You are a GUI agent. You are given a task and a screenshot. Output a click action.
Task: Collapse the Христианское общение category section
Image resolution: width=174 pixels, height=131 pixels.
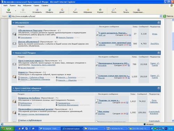(x=159, y=88)
